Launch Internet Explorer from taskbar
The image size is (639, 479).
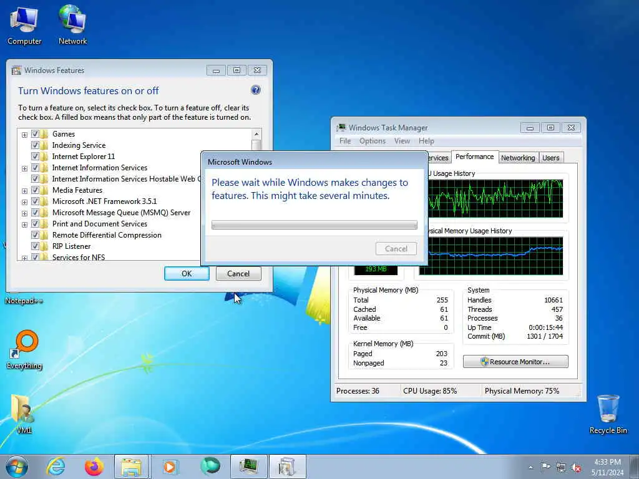(56, 467)
